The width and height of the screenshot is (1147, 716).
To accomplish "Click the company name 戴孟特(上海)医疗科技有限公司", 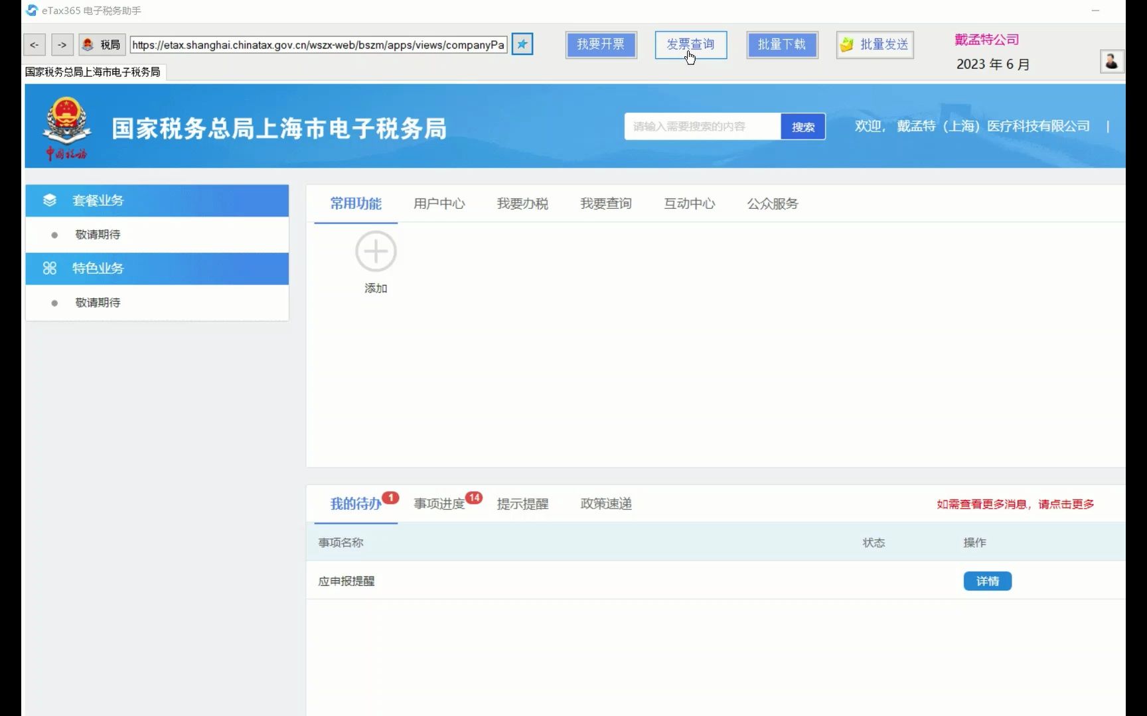I will pyautogui.click(x=994, y=126).
